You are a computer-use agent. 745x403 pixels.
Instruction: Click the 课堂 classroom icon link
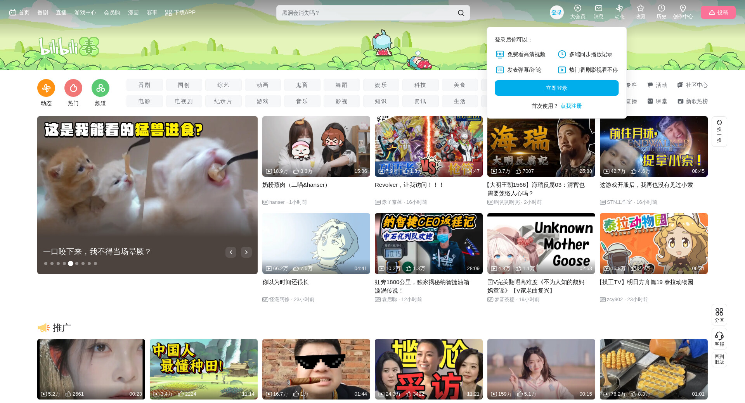pos(657,101)
